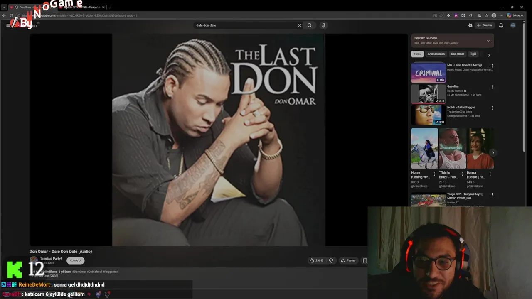Click the purple extension icon in toolbar
The width and height of the screenshot is (532, 299).
tap(456, 15)
